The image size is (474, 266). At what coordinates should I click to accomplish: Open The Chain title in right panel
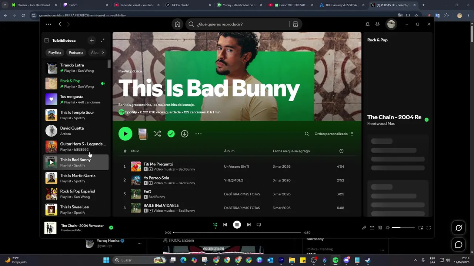394,117
